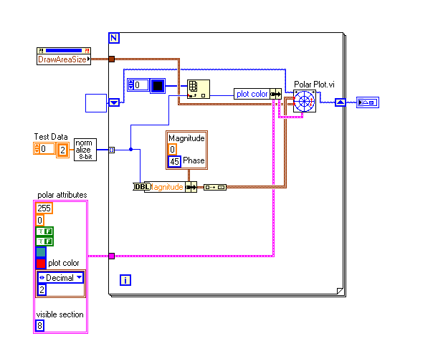Click the visible section label

pos(59,314)
